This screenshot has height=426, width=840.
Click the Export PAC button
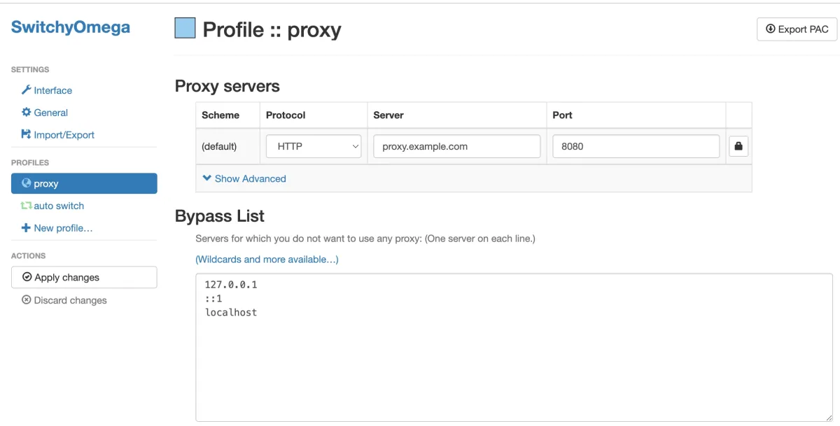click(797, 29)
